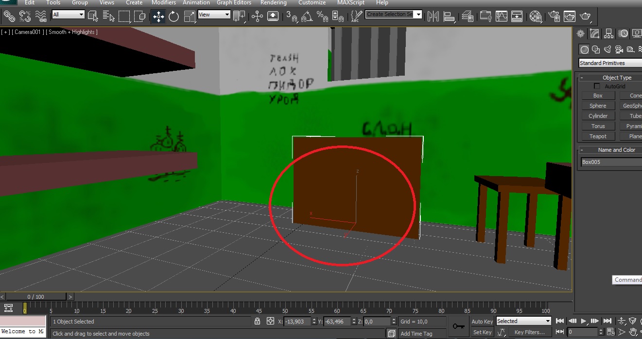This screenshot has width=642, height=339.
Task: Switch to the Create command panel tab
Action: click(580, 33)
